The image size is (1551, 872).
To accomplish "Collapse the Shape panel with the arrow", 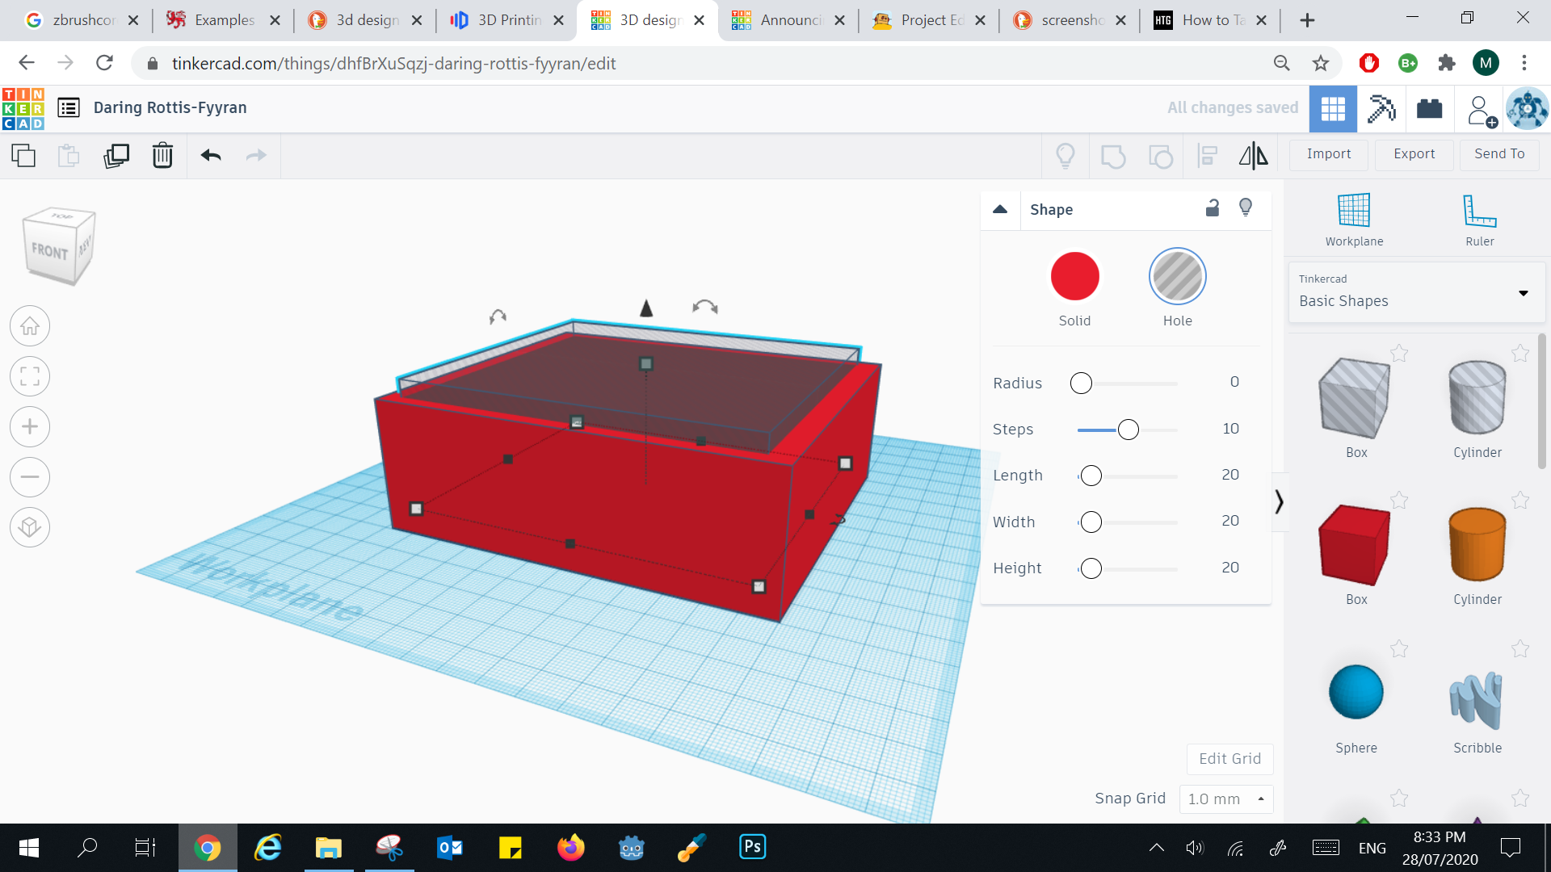I will point(1000,209).
